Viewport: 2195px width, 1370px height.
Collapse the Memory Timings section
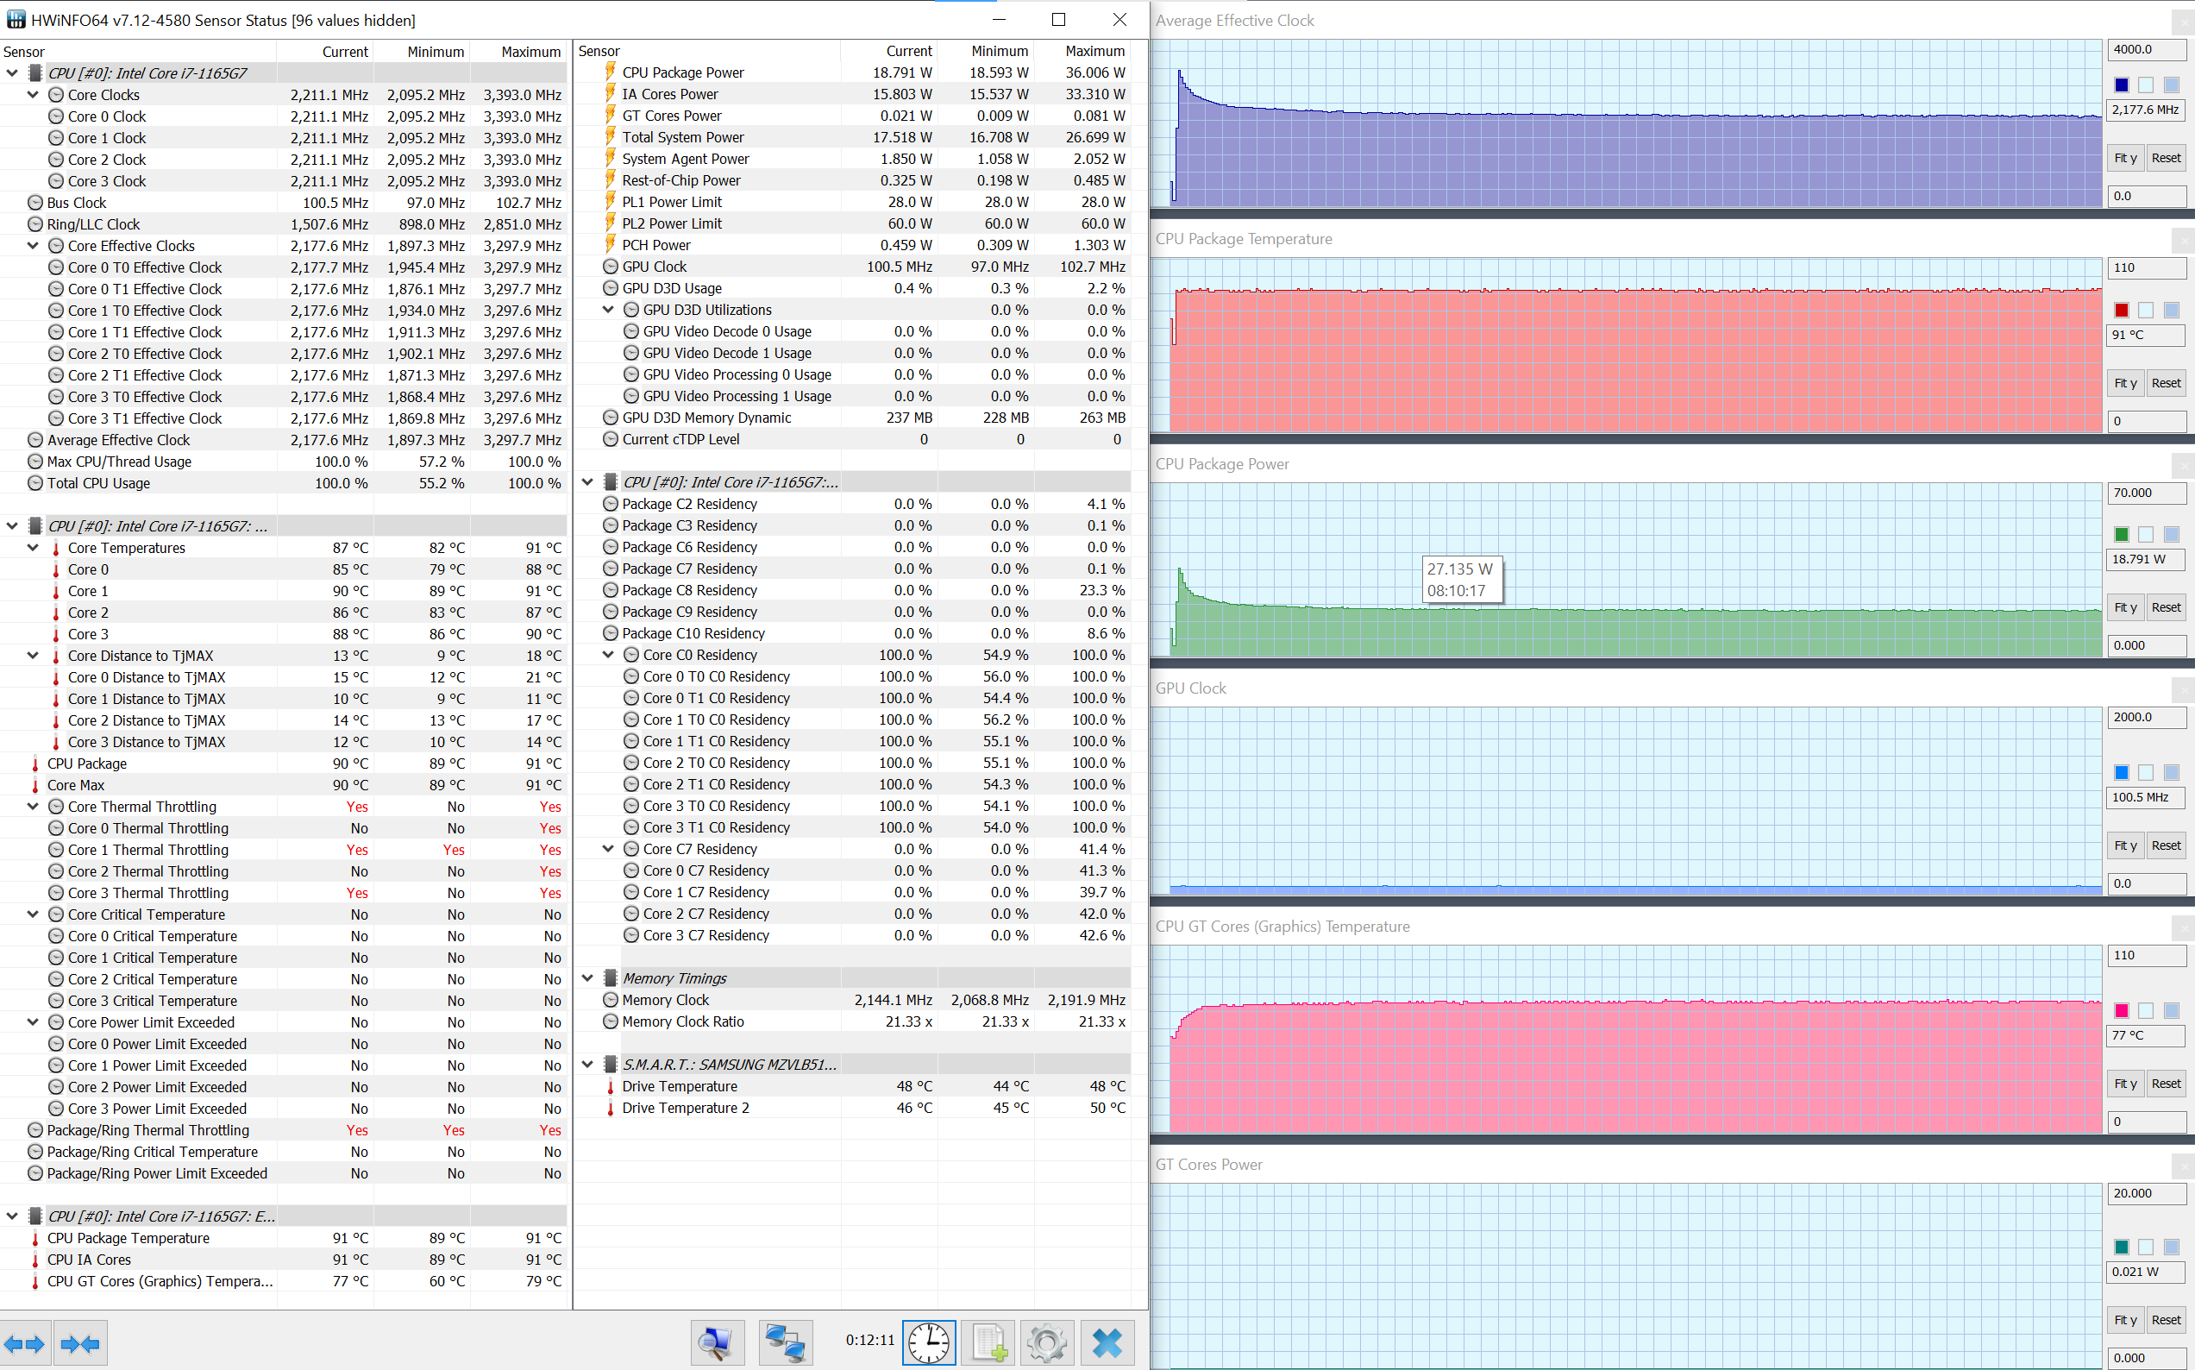coord(586,978)
